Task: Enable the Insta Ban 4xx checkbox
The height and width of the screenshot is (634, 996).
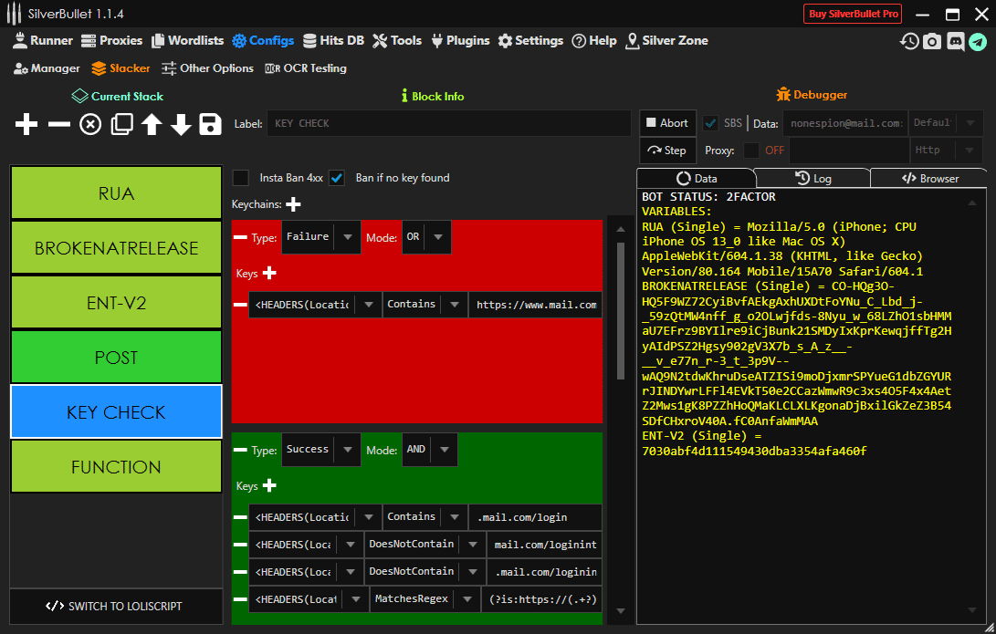Action: 241,178
